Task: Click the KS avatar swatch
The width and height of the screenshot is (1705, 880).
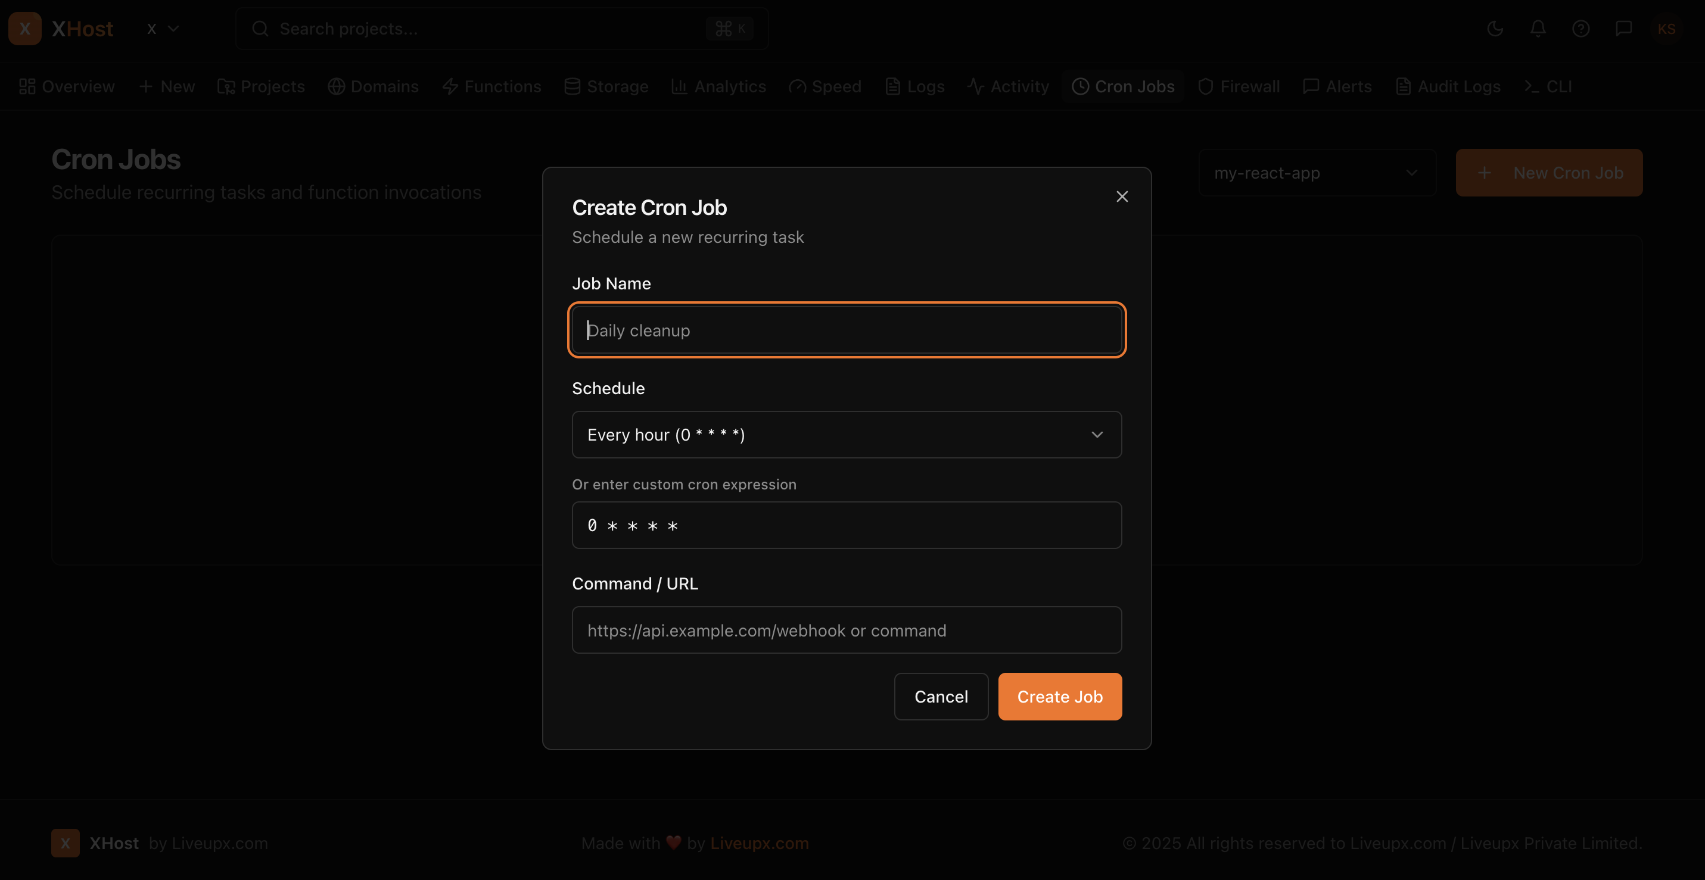Action: point(1668,29)
